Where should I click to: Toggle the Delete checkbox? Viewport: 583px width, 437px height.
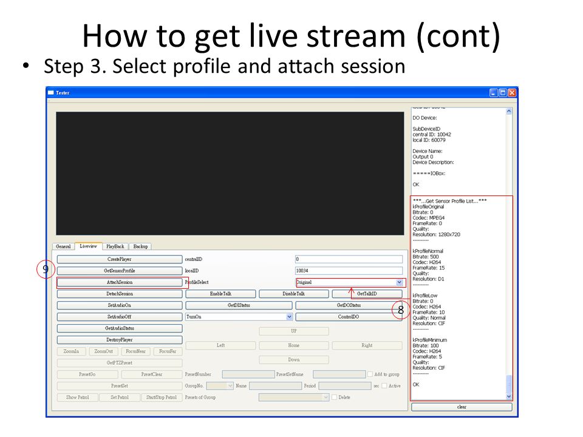[334, 397]
